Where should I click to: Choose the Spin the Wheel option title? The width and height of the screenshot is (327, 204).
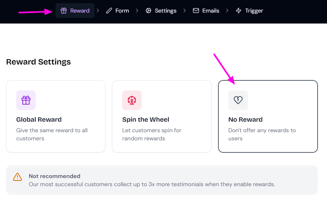click(x=146, y=120)
